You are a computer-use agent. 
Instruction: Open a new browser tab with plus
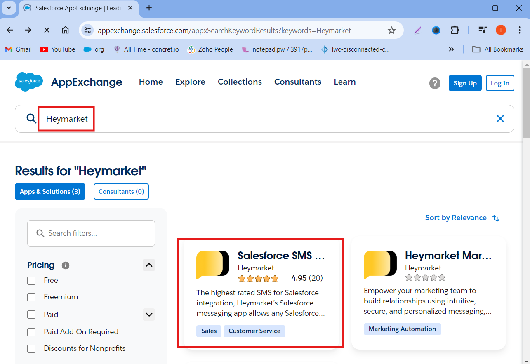[x=149, y=8]
